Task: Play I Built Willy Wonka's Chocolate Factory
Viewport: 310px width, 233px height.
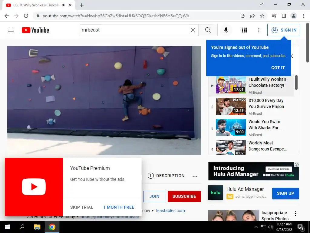Action: [251, 85]
